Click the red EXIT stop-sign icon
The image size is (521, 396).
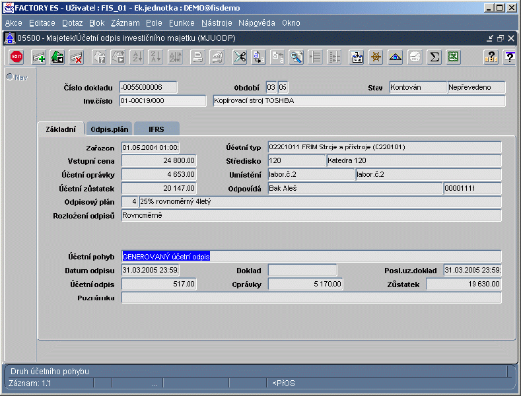pyautogui.click(x=17, y=57)
